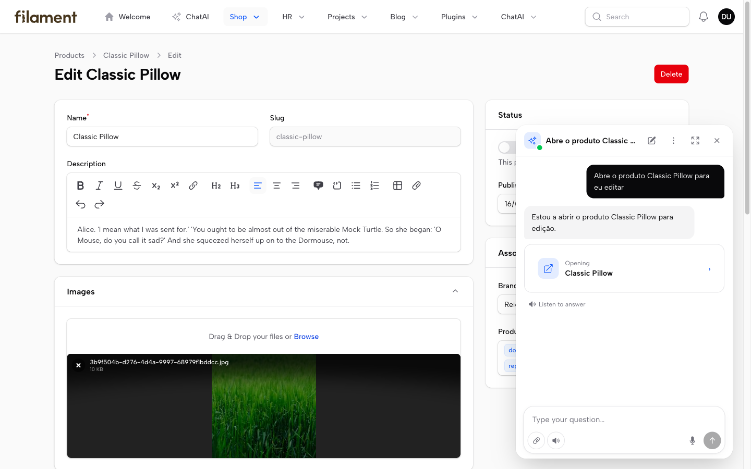This screenshot has width=751, height=469.
Task: Toggle bold formatting in the description editor
Action: [80, 186]
